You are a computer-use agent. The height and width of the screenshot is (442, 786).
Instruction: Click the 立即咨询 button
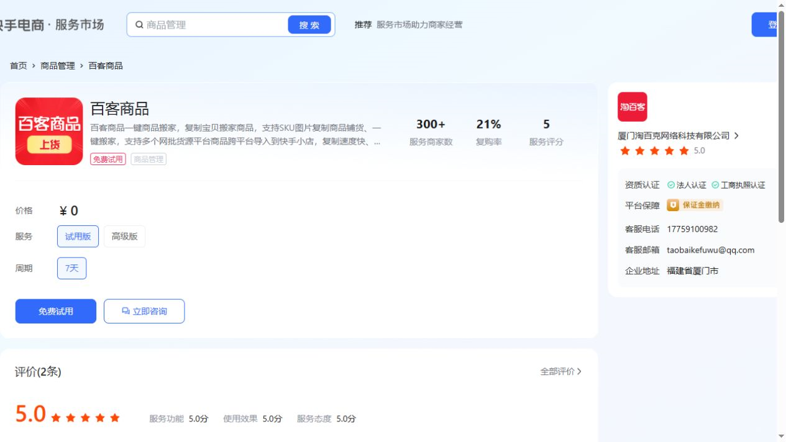pyautogui.click(x=144, y=311)
